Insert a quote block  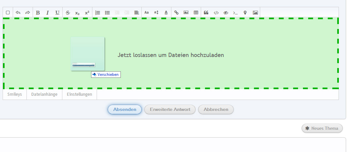click(x=206, y=13)
